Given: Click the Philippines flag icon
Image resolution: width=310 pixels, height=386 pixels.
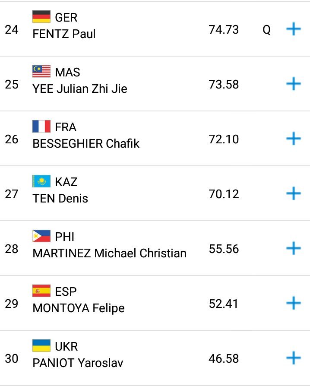Looking at the screenshot, I should [x=41, y=236].
